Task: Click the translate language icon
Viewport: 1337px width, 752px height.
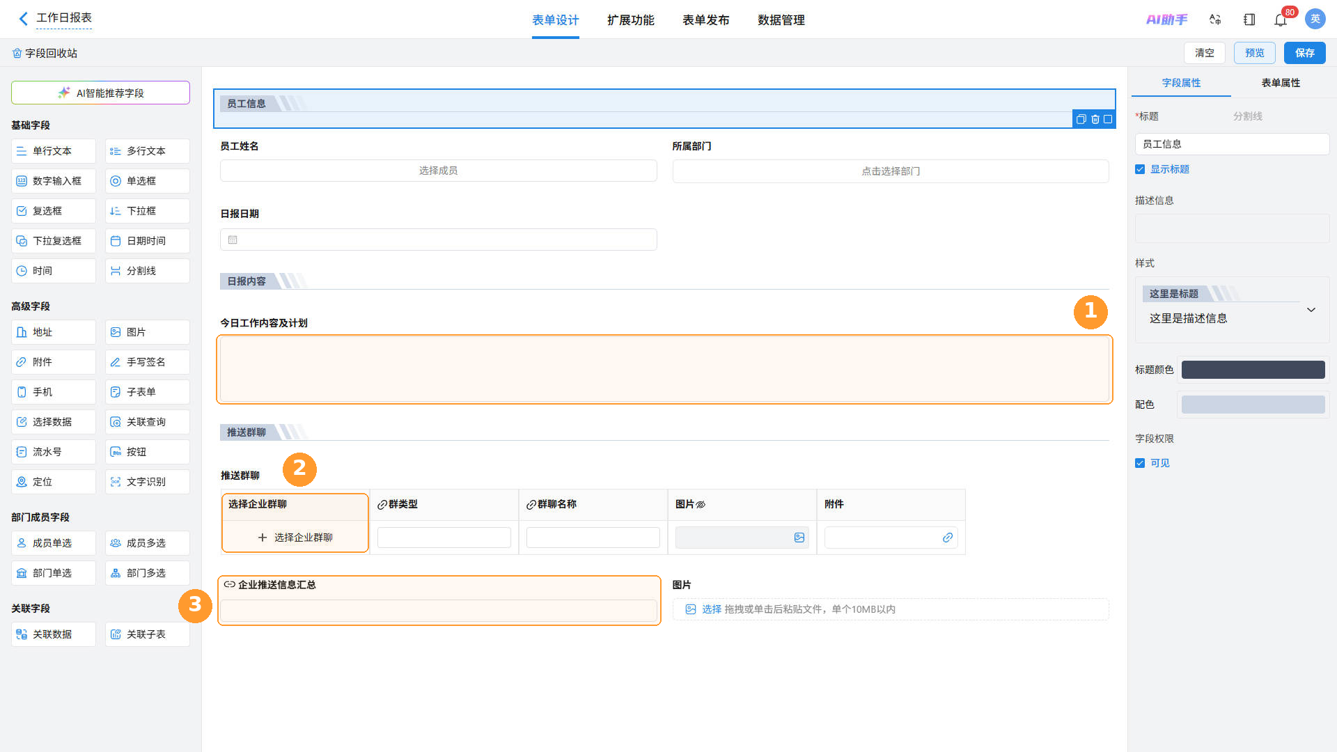Action: click(x=1215, y=19)
